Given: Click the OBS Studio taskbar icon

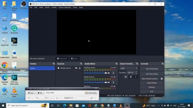Looking at the screenshot, I should tap(127, 105).
